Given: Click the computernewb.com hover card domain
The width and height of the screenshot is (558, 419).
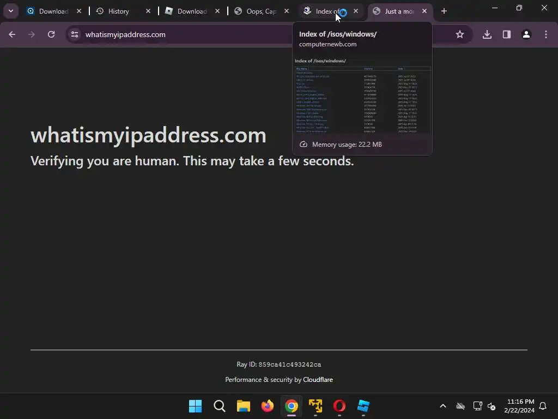Looking at the screenshot, I should click(327, 44).
